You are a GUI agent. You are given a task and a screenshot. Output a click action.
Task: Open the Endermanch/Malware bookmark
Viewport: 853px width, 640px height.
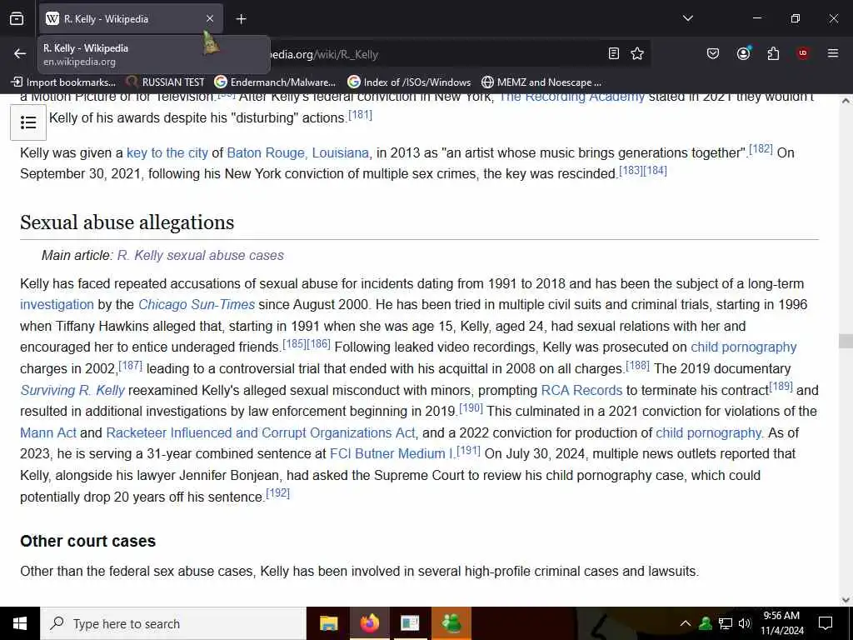point(275,82)
